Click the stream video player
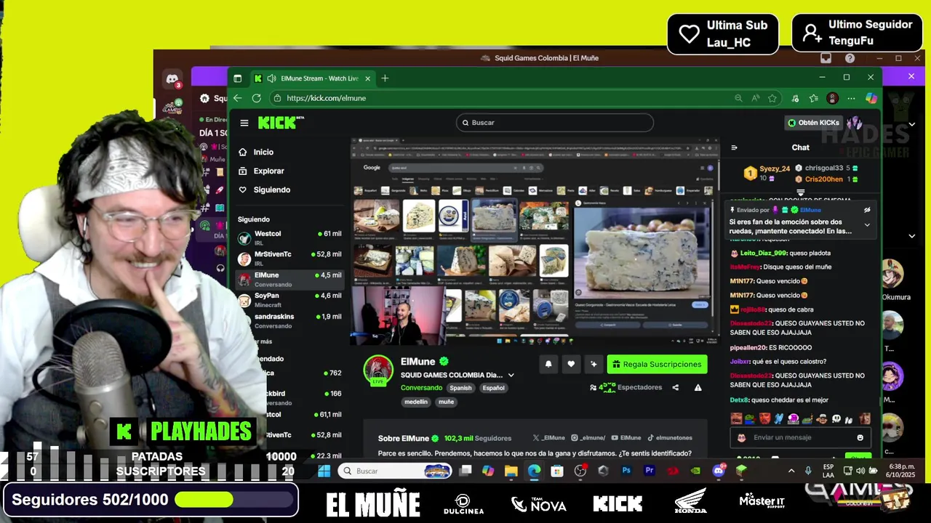This screenshot has width=931, height=523. point(535,241)
